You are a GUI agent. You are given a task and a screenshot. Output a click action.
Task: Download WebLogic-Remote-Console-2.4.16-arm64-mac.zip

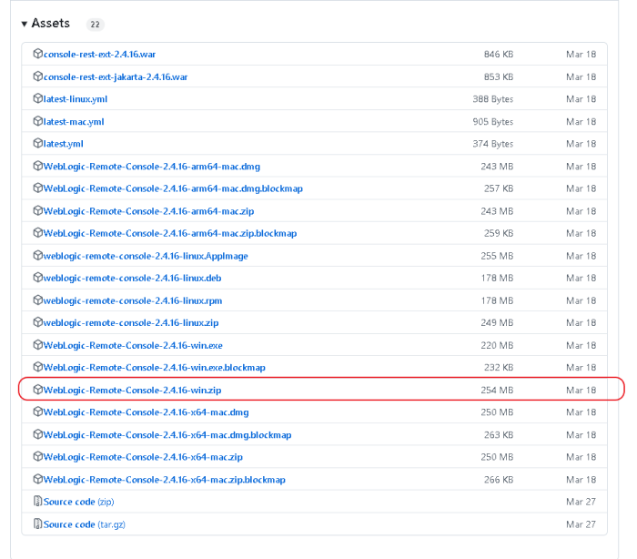(148, 211)
